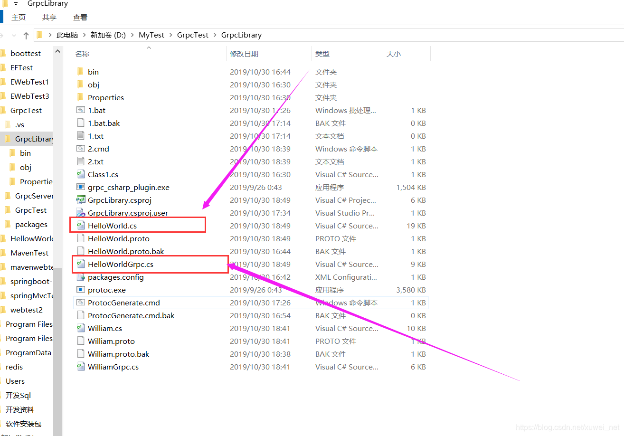Select the Class1.cs C# file icon
Image resolution: width=624 pixels, height=436 pixels.
click(x=80, y=174)
